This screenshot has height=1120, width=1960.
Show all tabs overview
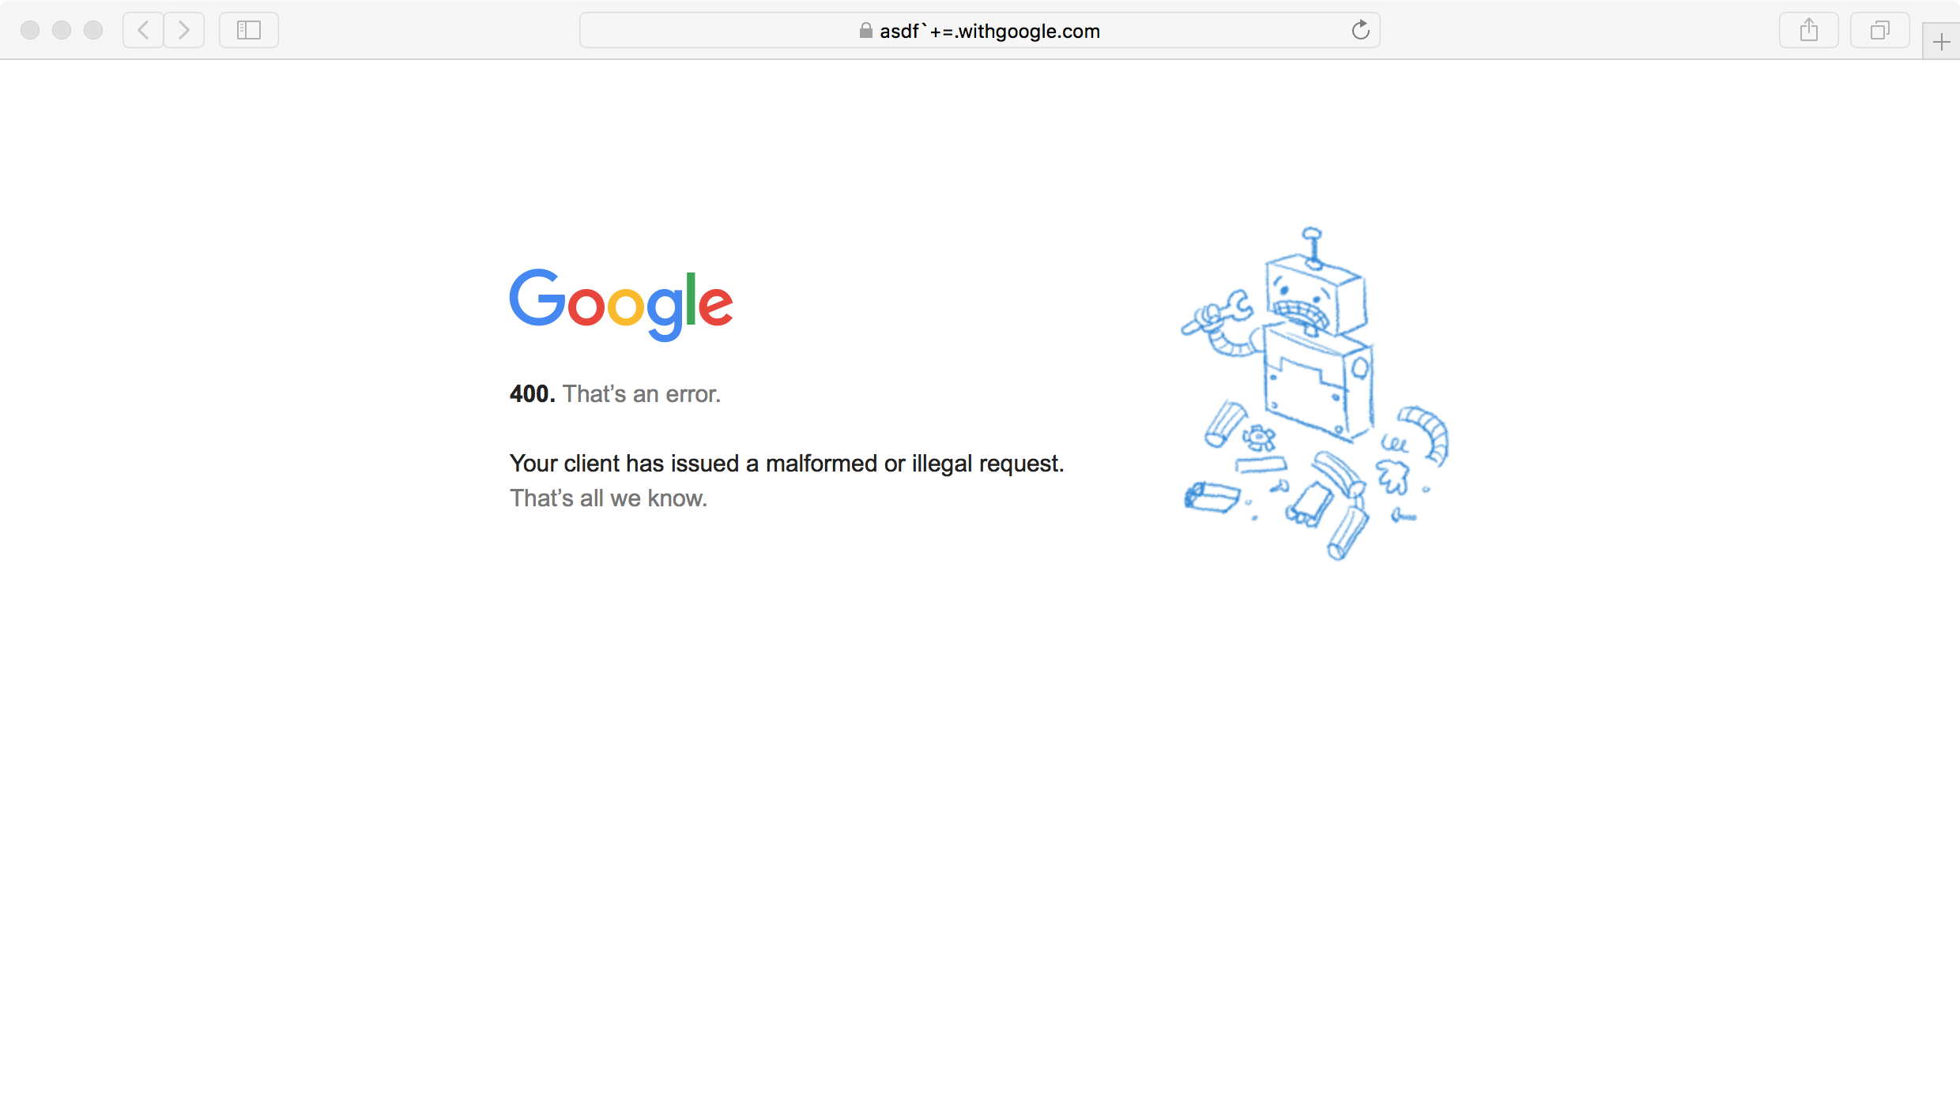click(x=1880, y=30)
